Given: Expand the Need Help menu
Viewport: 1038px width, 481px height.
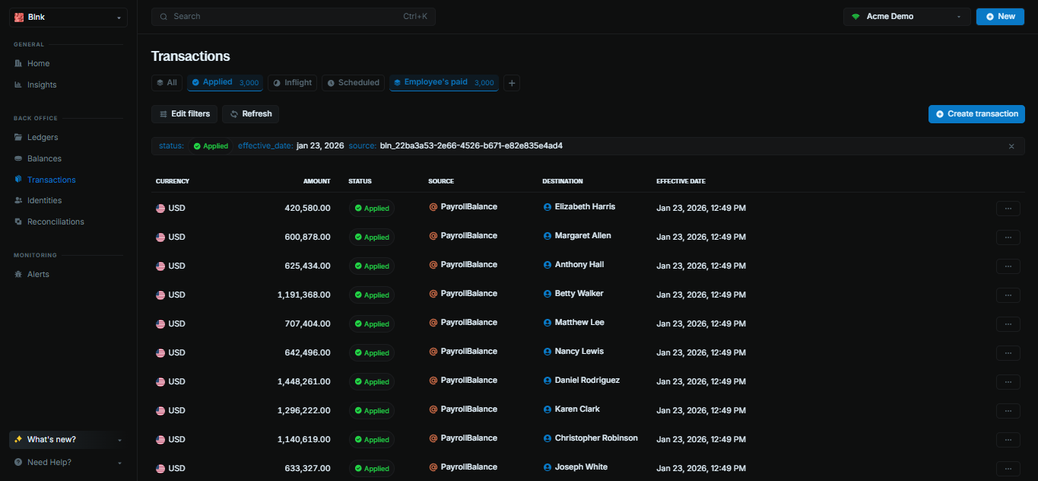Looking at the screenshot, I should point(68,462).
